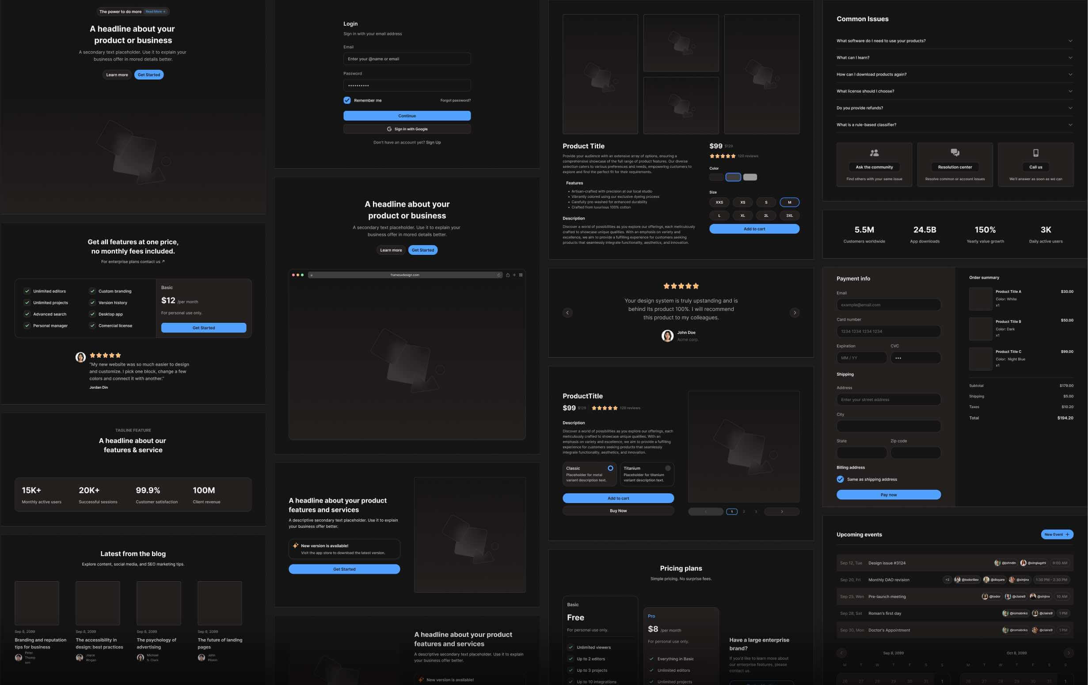This screenshot has height=685, width=1088.
Task: Open the Design issue #3124 event row
Action: [x=955, y=563]
